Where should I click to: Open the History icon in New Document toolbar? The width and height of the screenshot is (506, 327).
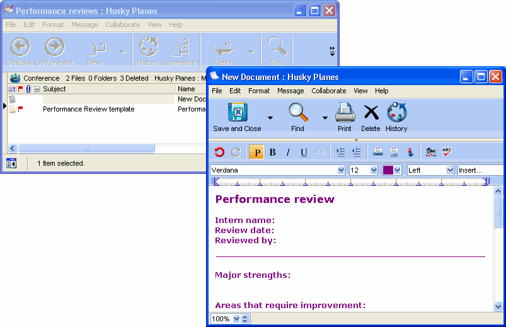pos(396,113)
